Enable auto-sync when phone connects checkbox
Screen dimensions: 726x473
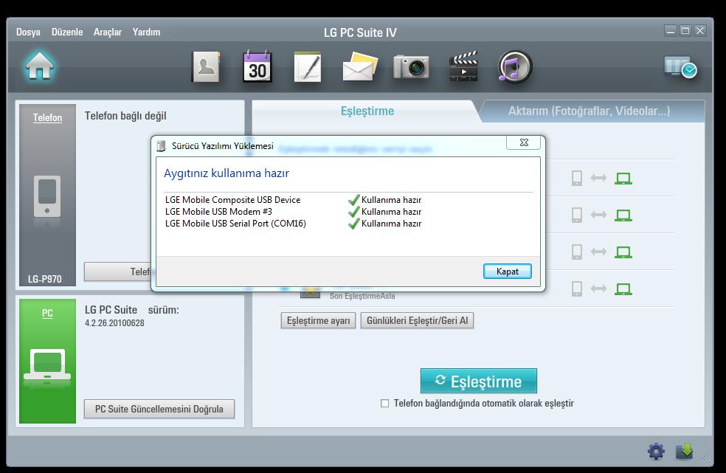384,404
